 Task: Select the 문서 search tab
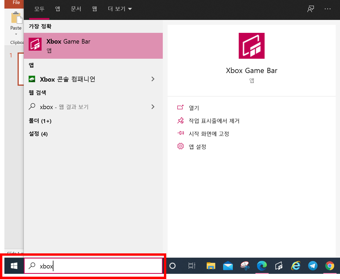(76, 9)
